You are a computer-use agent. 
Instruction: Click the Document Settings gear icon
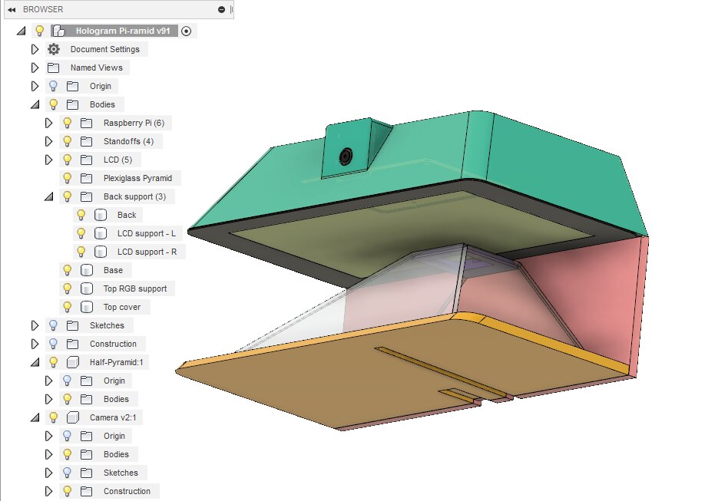tap(54, 49)
